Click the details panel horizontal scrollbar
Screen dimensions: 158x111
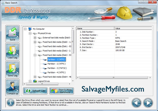[114, 78]
